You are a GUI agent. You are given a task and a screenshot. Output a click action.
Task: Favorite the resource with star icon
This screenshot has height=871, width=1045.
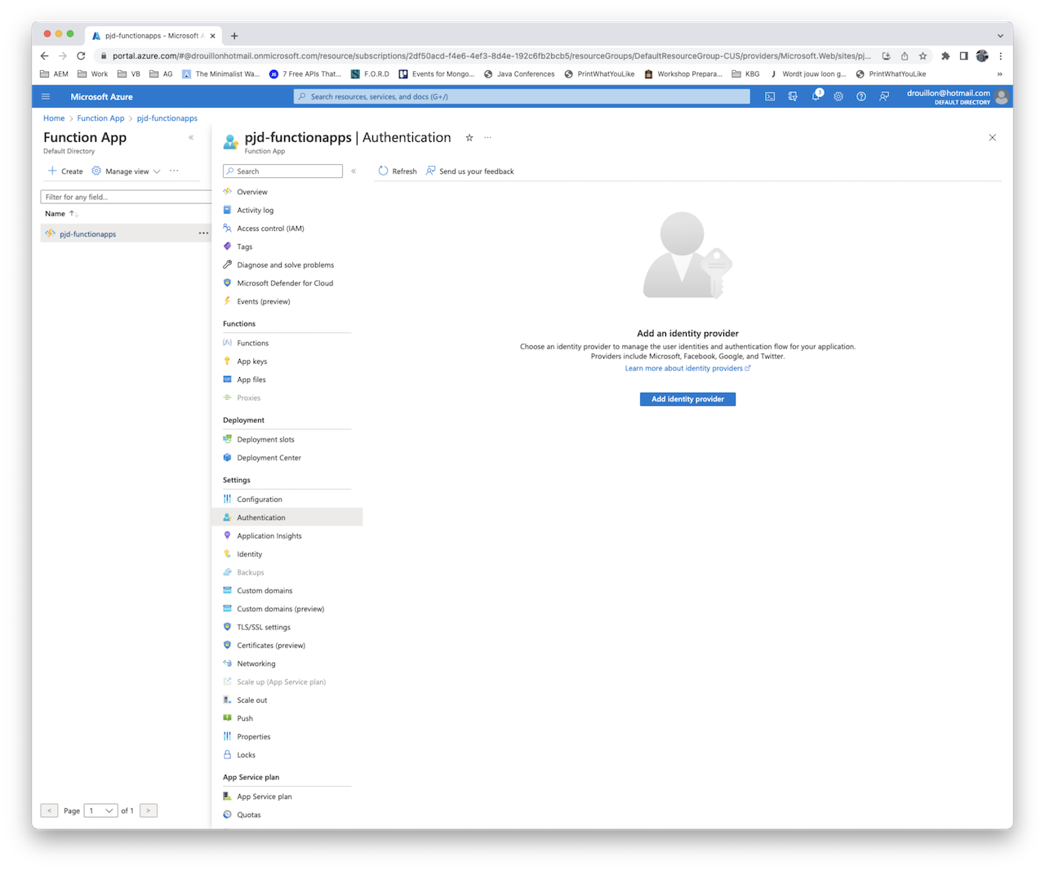(x=469, y=138)
